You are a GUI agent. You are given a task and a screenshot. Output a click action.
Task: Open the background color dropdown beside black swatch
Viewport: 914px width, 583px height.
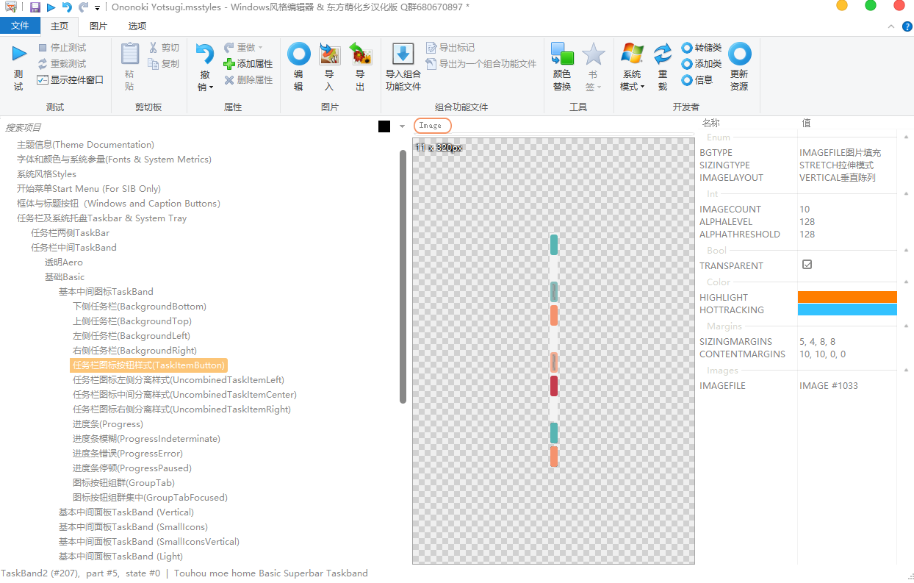pyautogui.click(x=401, y=126)
